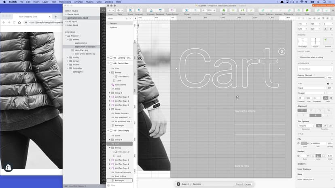This screenshot has width=335, height=188.
Task: Collapse the 04 - Cart - Filled artboard
Action: [x=108, y=63]
